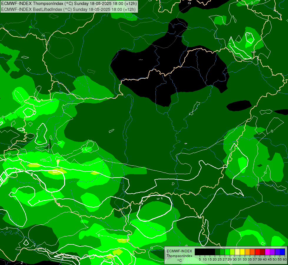
Task: Click the legend scale value '5'
Action: click(x=200, y=259)
